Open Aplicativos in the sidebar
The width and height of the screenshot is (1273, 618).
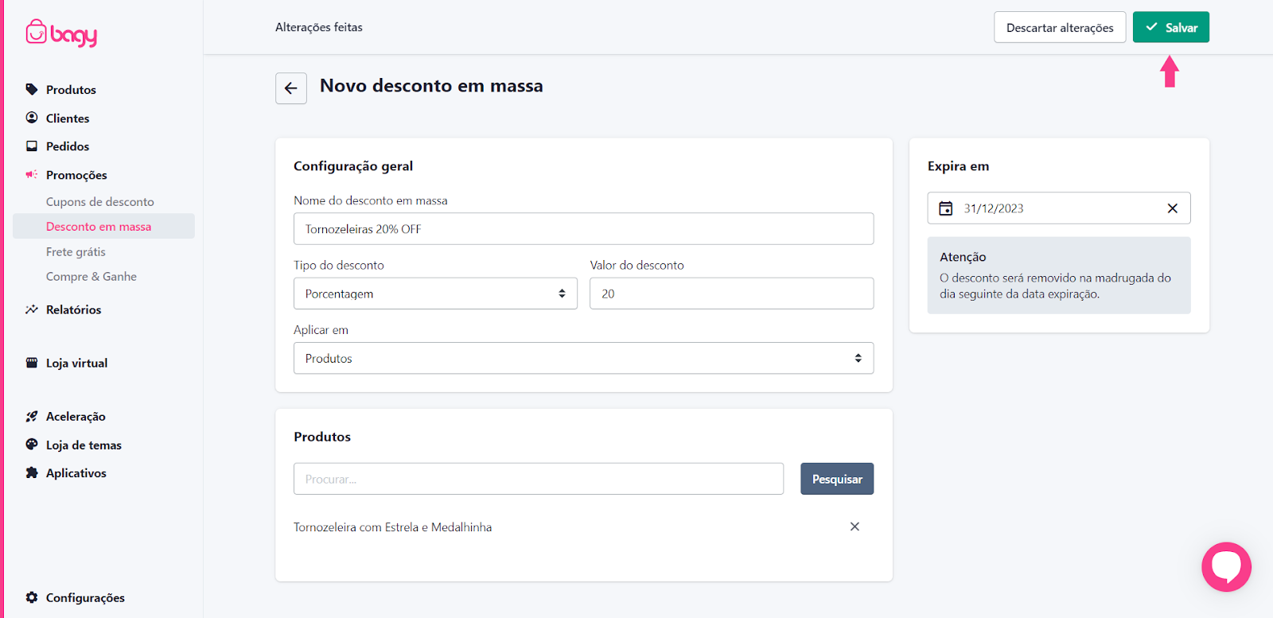[x=76, y=473]
